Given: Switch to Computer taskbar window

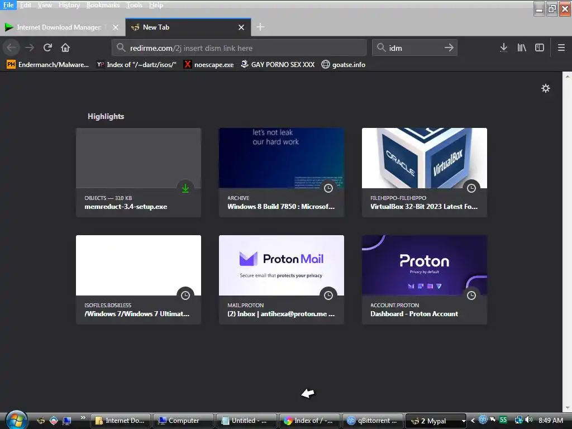Looking at the screenshot, I should [183, 421].
